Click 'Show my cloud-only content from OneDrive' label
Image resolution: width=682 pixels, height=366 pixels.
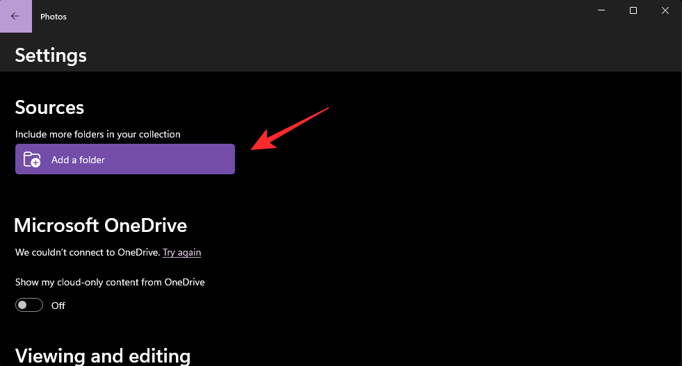pyautogui.click(x=110, y=282)
